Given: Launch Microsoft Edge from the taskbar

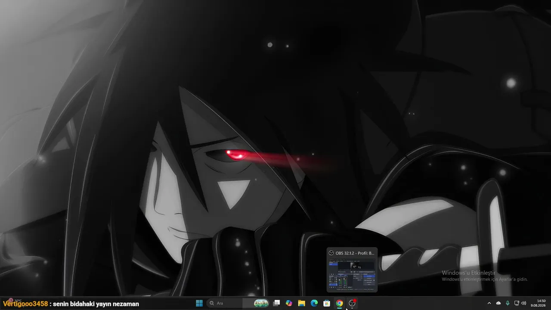Looking at the screenshot, I should (314, 303).
